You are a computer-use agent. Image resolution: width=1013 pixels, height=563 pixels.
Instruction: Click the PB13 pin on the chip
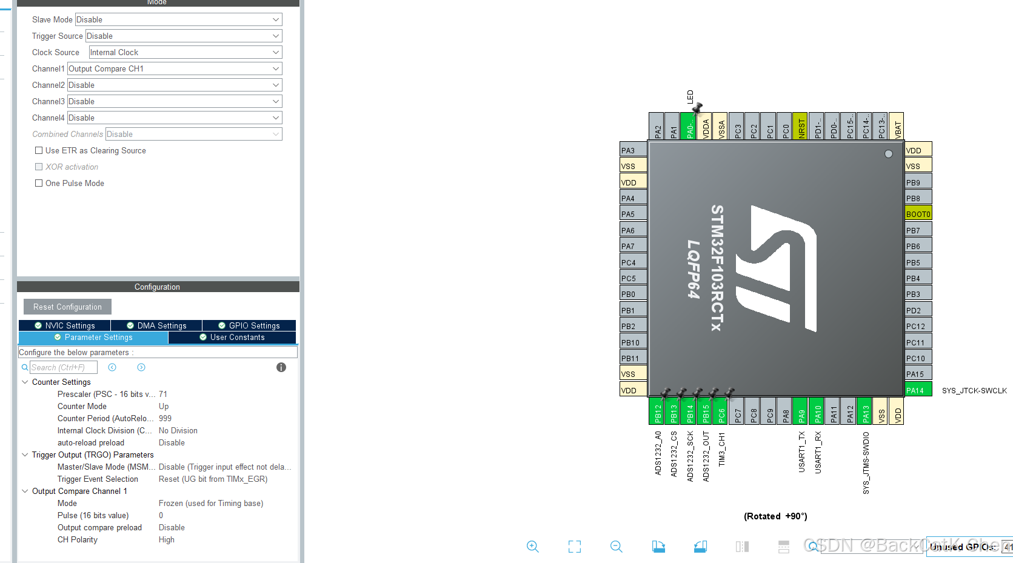point(673,411)
